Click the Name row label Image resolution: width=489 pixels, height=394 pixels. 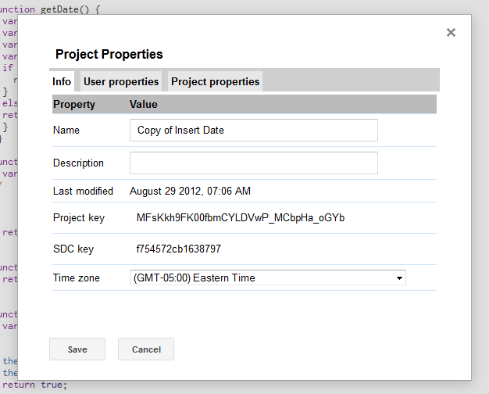66,131
